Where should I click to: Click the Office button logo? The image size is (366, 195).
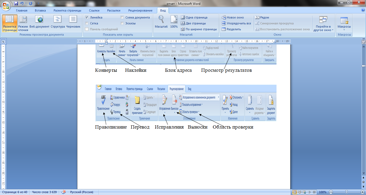click(6, 5)
